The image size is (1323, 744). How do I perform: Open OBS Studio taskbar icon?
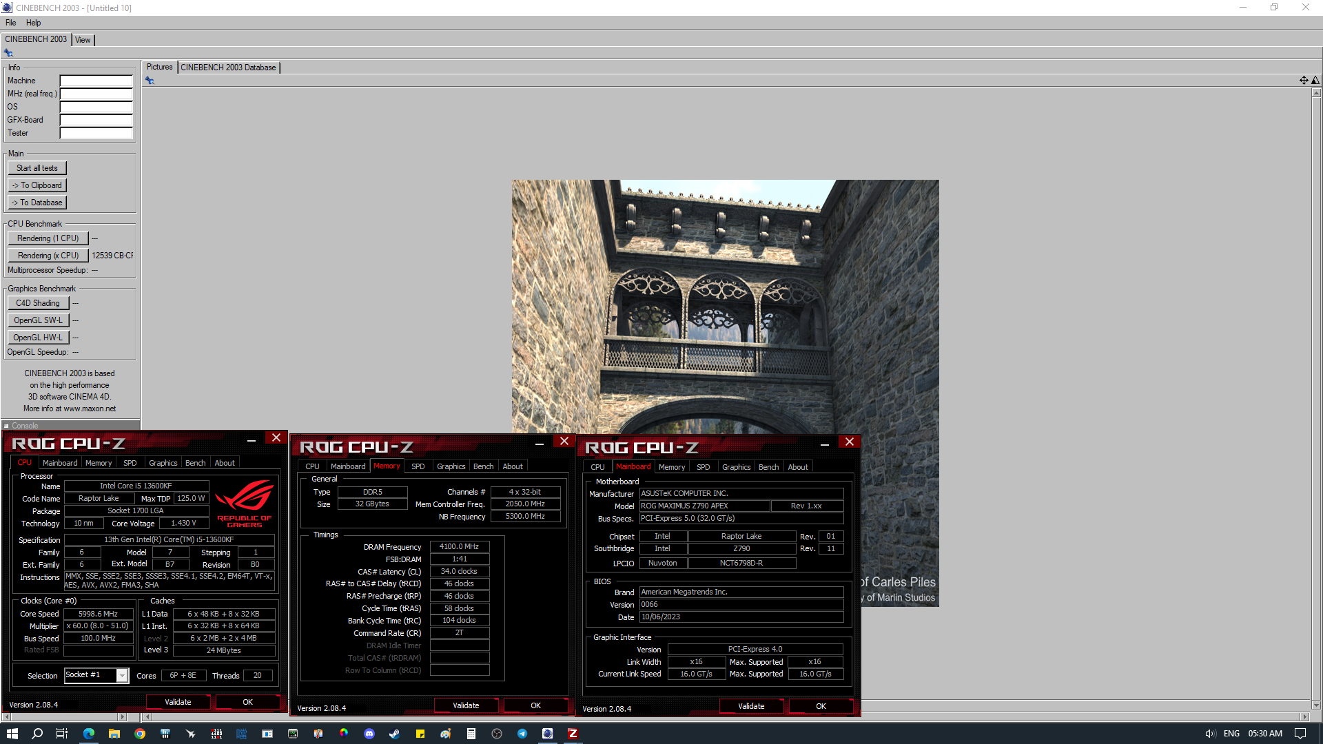(497, 734)
